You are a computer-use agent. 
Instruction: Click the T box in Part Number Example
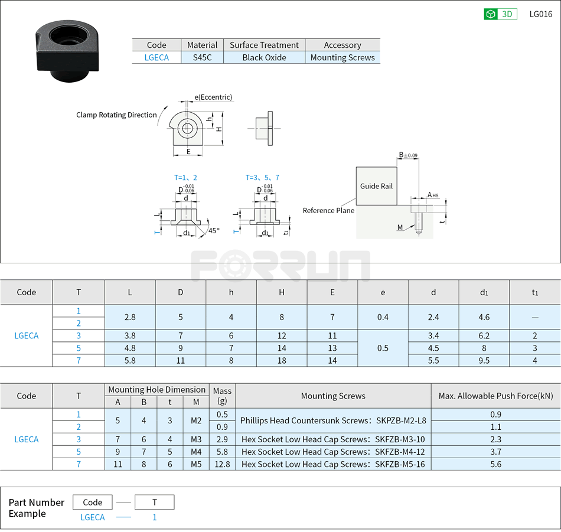pyautogui.click(x=155, y=502)
